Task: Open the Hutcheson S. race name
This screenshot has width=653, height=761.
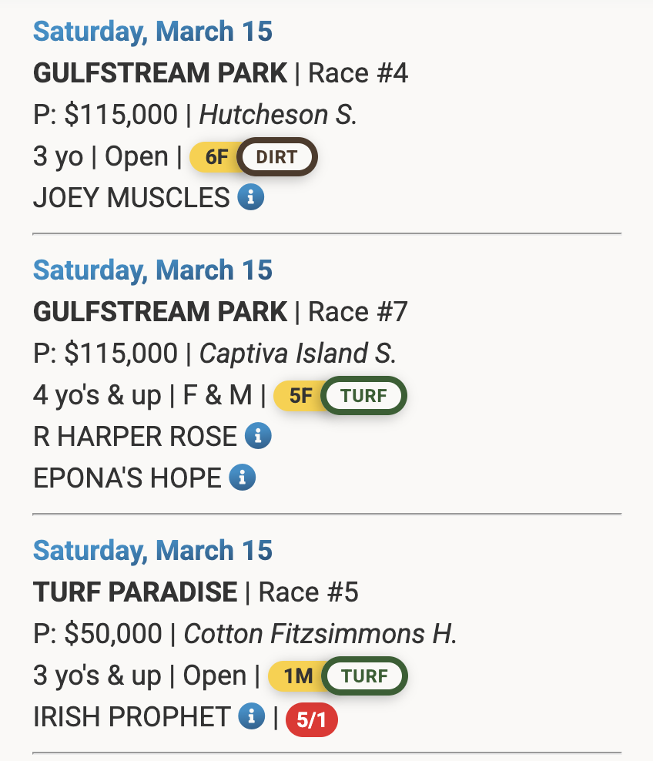Action: click(x=278, y=116)
